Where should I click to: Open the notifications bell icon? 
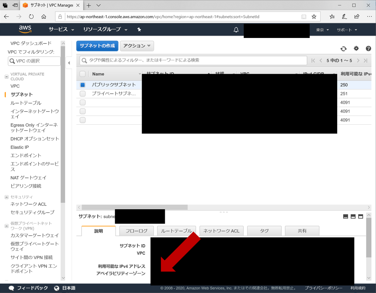point(236,29)
